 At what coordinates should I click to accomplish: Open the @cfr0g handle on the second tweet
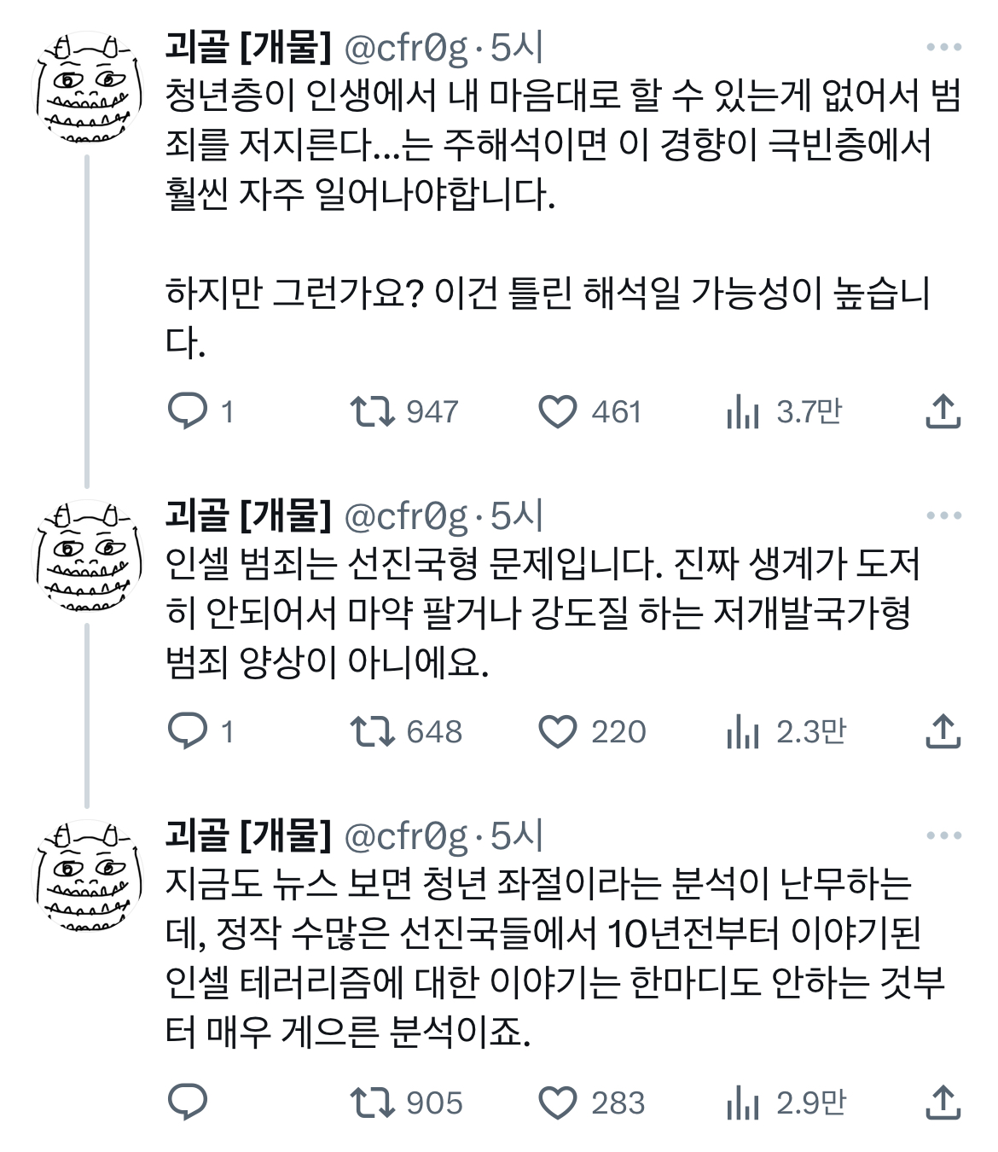point(406,515)
